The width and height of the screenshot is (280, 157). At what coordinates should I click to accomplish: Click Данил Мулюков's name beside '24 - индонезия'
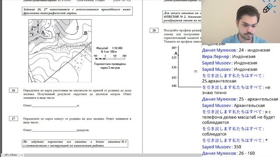pyautogui.click(x=219, y=50)
